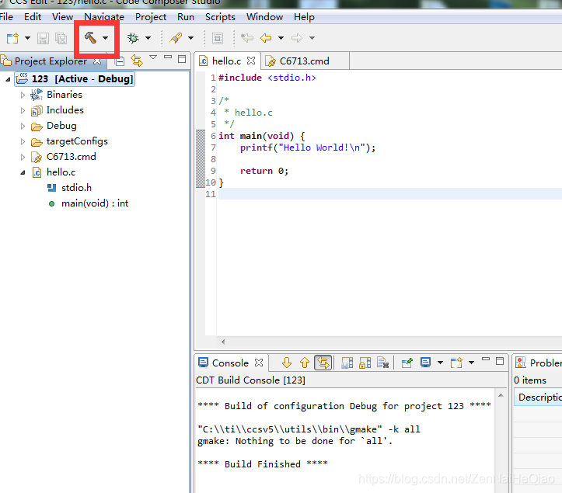Image resolution: width=562 pixels, height=493 pixels.
Task: Open the Scripts menu
Action: [220, 17]
